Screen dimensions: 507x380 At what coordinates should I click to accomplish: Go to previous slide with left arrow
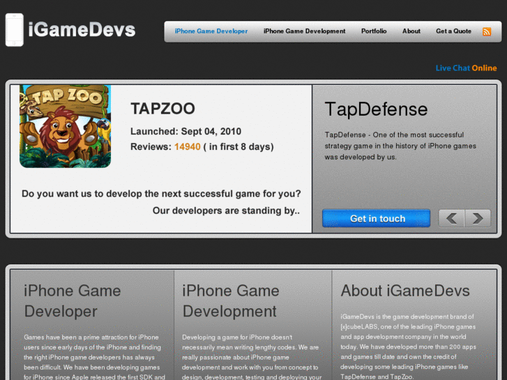tap(451, 218)
